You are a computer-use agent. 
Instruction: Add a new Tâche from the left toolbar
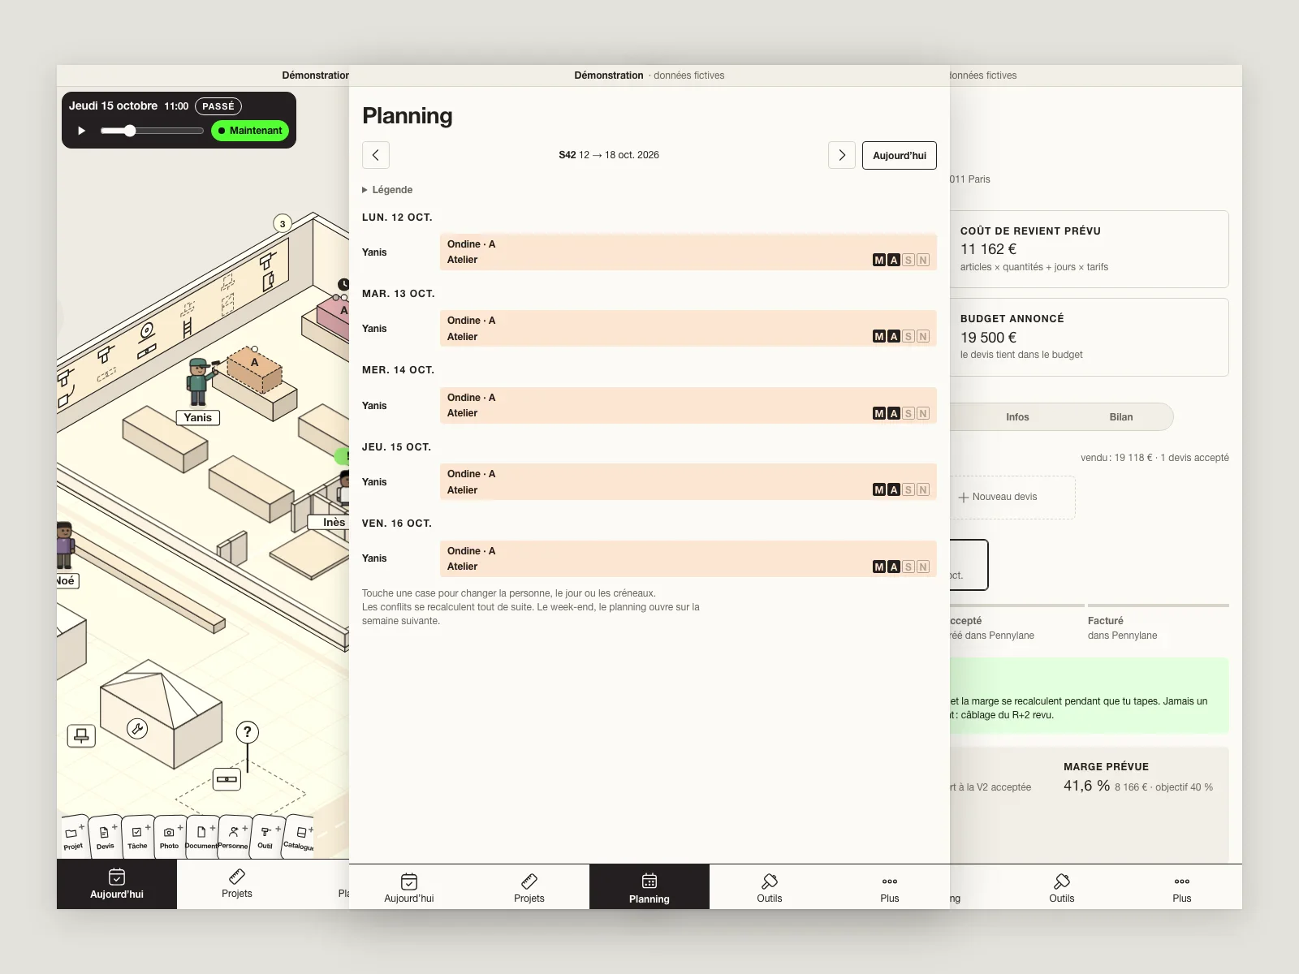coord(138,836)
